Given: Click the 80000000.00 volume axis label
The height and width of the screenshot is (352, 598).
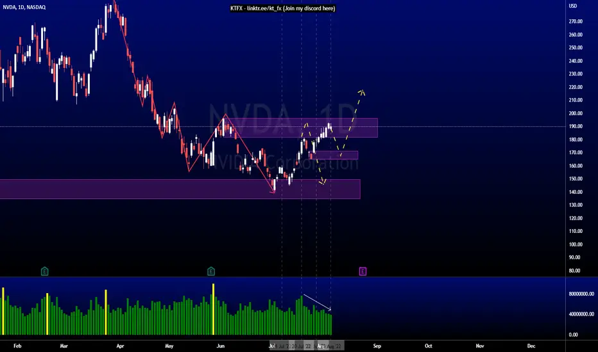Looking at the screenshot, I should [581, 294].
